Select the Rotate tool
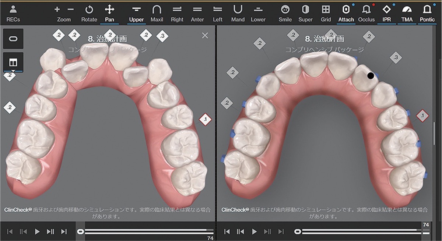442x241 pixels. click(89, 13)
